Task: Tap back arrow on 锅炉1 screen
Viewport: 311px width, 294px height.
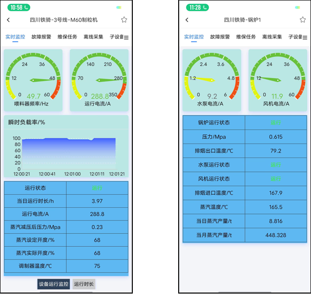Action: [x=187, y=20]
